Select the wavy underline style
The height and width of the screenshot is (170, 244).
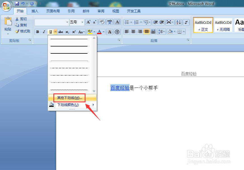(x=69, y=90)
